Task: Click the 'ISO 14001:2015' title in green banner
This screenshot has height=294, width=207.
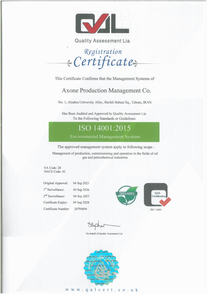Action: [x=104, y=128]
